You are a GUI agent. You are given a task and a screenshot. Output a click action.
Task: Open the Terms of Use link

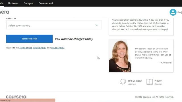(x=26, y=48)
